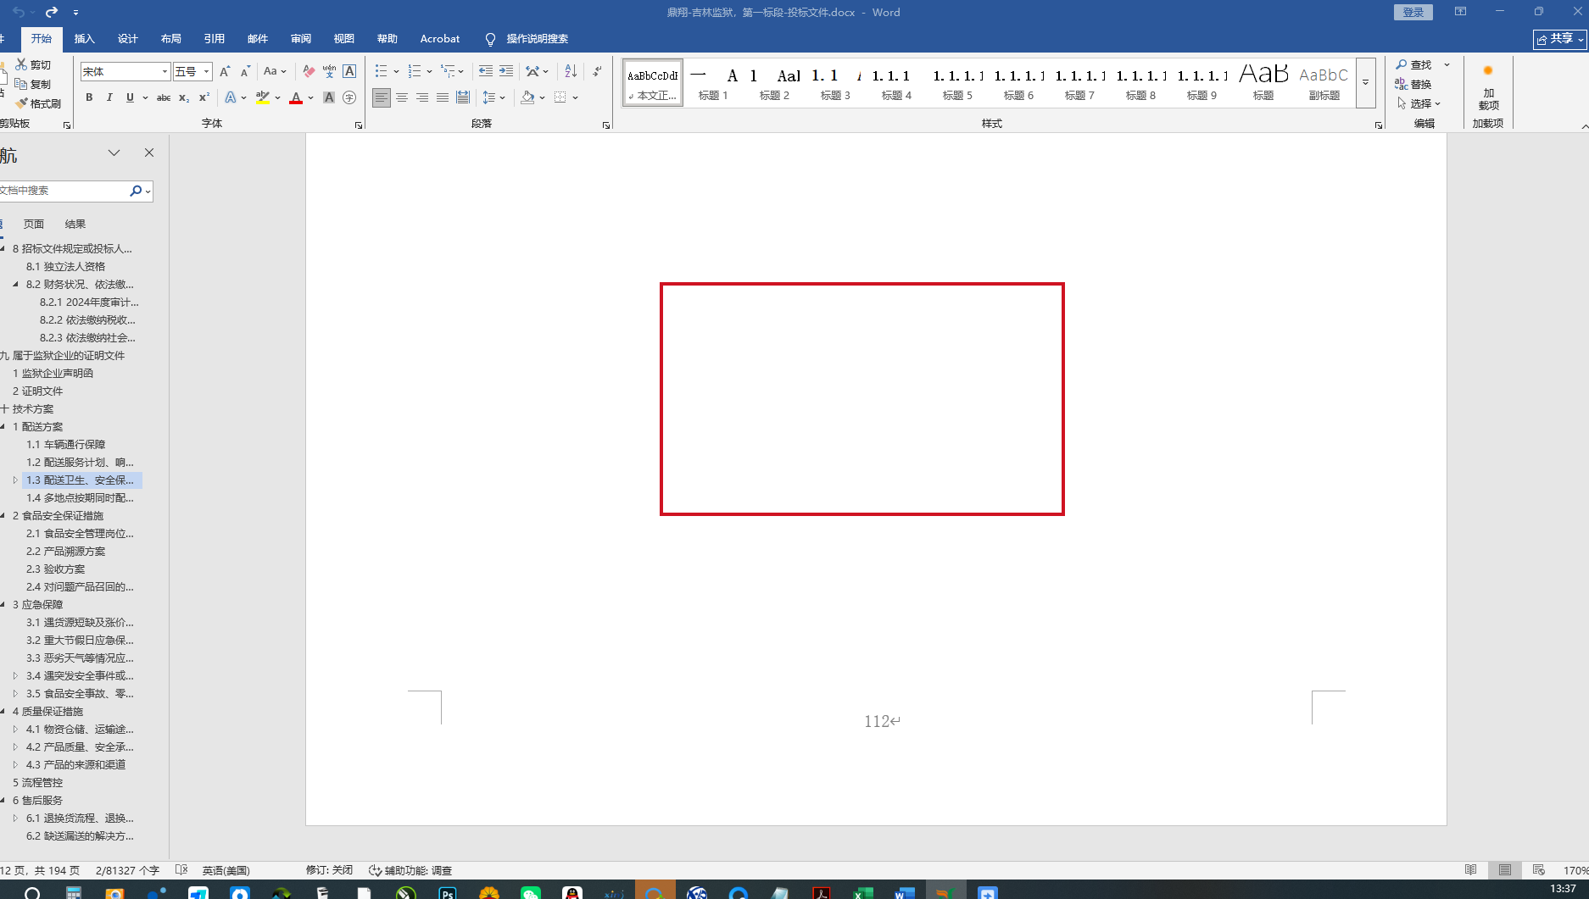This screenshot has width=1589, height=899.
Task: Click the red font color button
Action: pyautogui.click(x=296, y=97)
